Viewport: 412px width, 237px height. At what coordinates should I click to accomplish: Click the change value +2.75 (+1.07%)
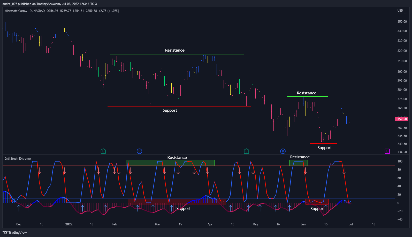(x=109, y=11)
